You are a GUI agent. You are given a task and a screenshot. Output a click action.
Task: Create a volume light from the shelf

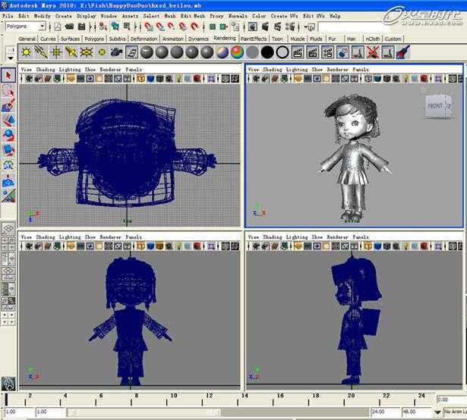(x=102, y=52)
